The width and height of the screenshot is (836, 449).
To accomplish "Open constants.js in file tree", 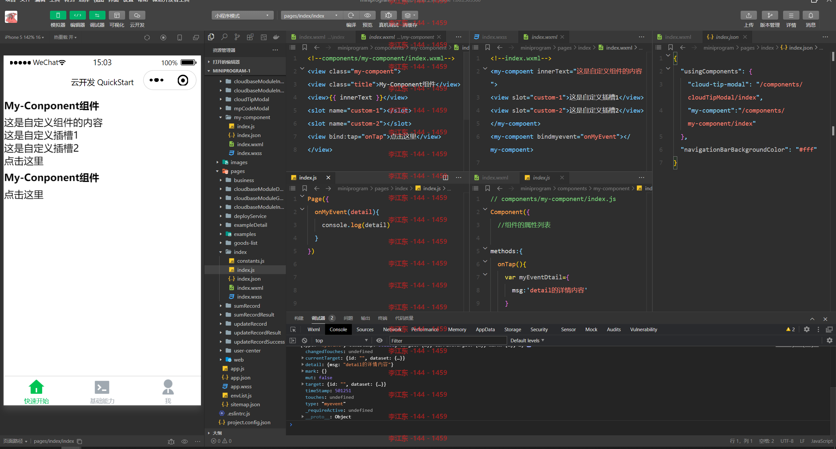I will pos(245,261).
